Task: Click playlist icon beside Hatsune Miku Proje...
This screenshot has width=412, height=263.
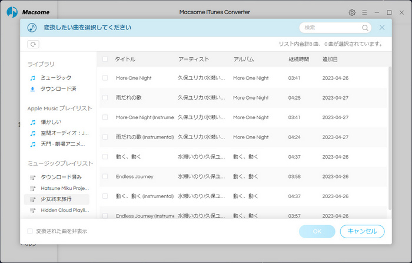Action: click(32, 189)
